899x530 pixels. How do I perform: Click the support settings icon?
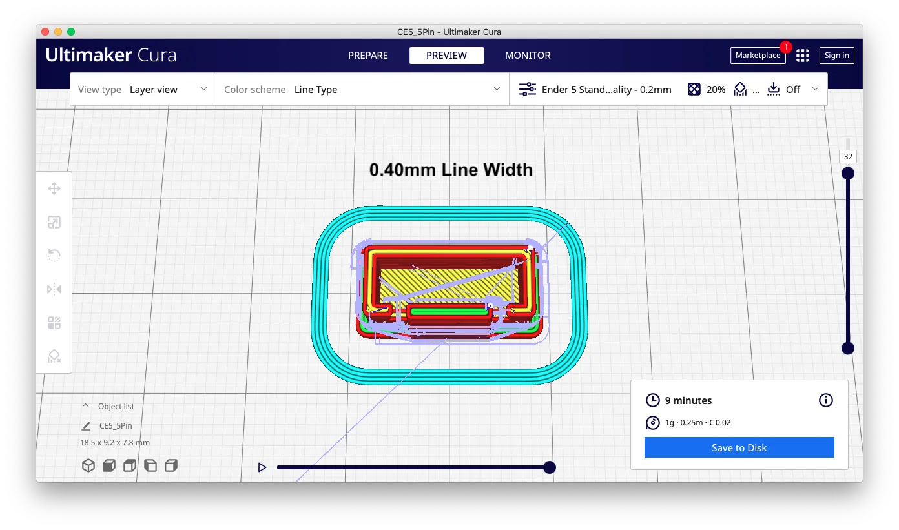(x=740, y=90)
